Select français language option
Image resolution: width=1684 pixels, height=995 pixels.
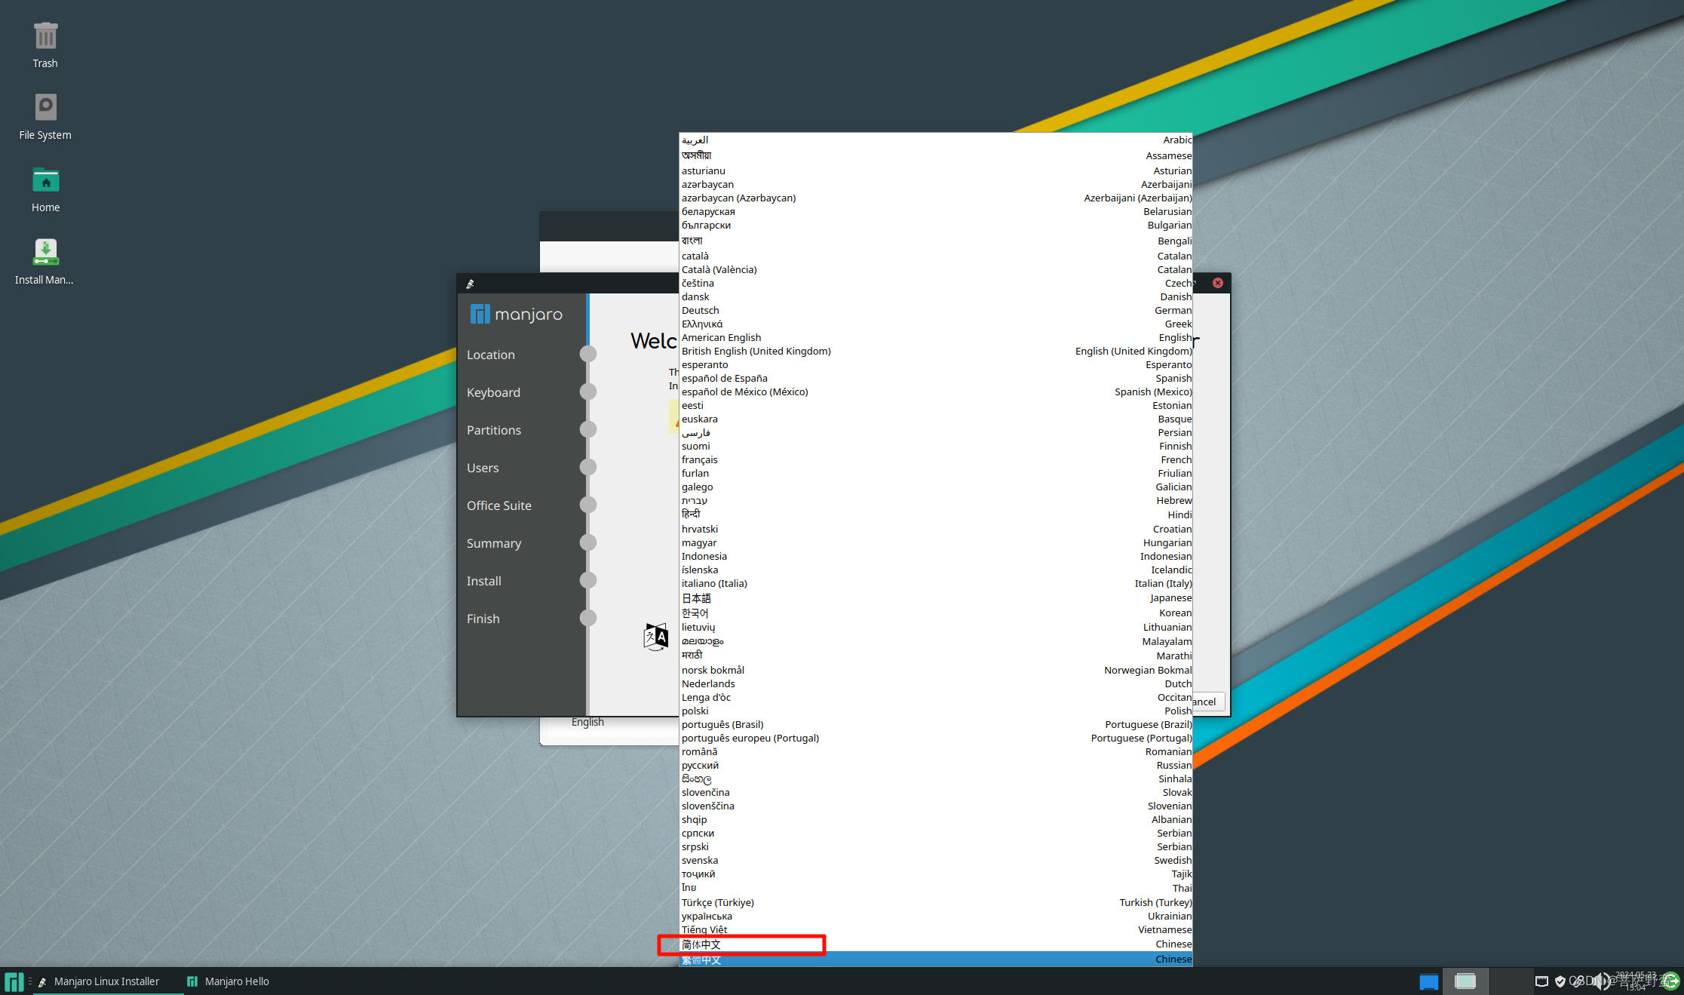point(700,459)
